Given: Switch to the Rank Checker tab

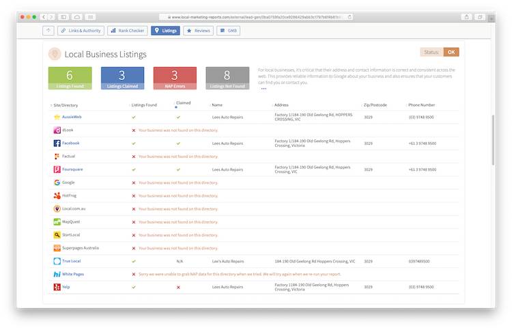Looking at the screenshot, I should [x=128, y=30].
